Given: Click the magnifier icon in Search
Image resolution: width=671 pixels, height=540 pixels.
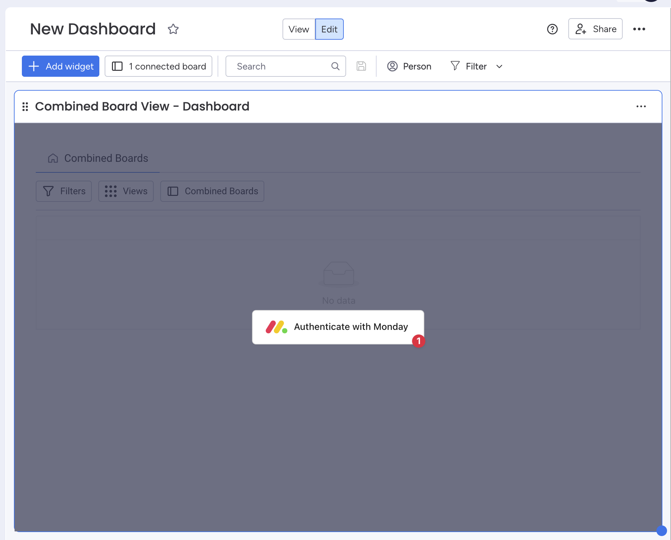Looking at the screenshot, I should [x=335, y=66].
